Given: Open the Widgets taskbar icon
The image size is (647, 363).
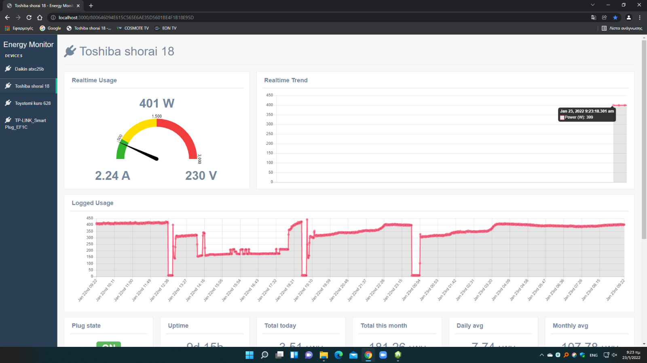Looking at the screenshot, I should (294, 355).
